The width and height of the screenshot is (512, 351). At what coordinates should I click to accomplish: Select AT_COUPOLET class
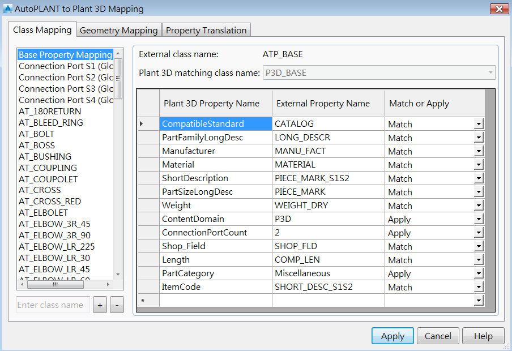click(x=65, y=179)
